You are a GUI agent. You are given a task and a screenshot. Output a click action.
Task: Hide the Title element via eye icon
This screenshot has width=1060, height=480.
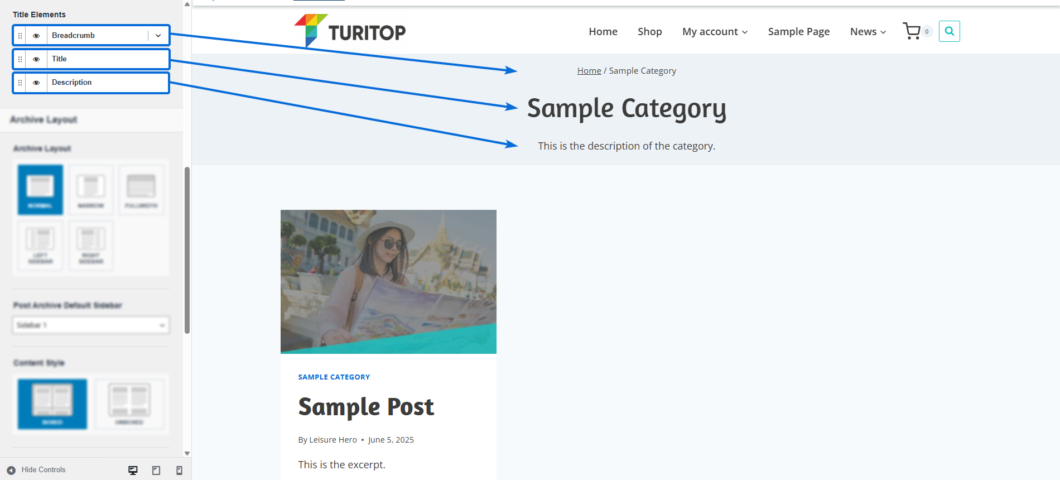coord(36,59)
